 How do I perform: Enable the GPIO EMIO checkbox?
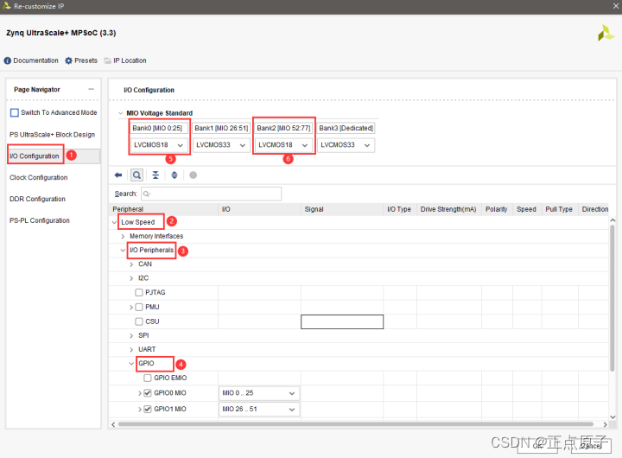click(148, 378)
